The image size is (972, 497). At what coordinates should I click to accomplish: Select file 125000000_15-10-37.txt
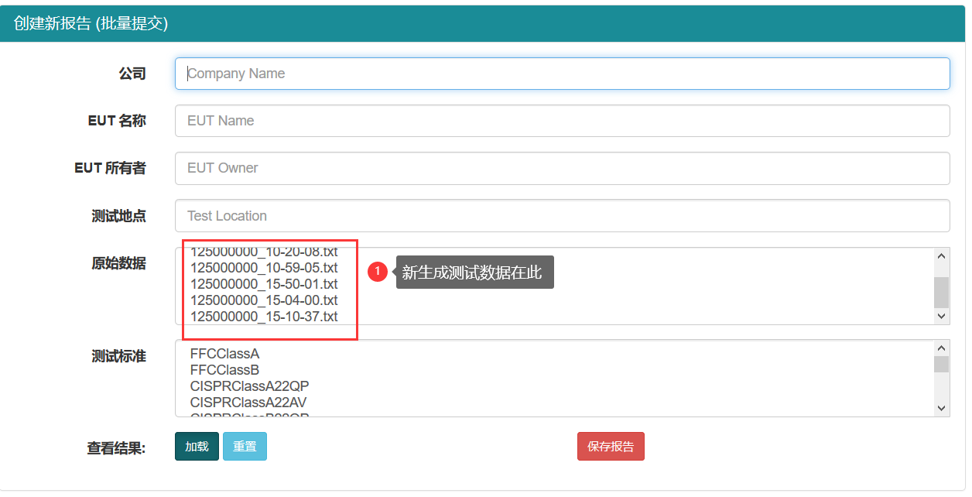[263, 317]
